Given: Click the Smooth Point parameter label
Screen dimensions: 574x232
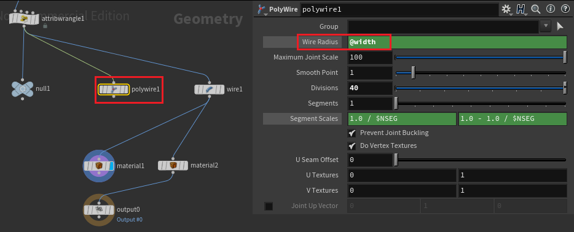Looking at the screenshot, I should (317, 72).
